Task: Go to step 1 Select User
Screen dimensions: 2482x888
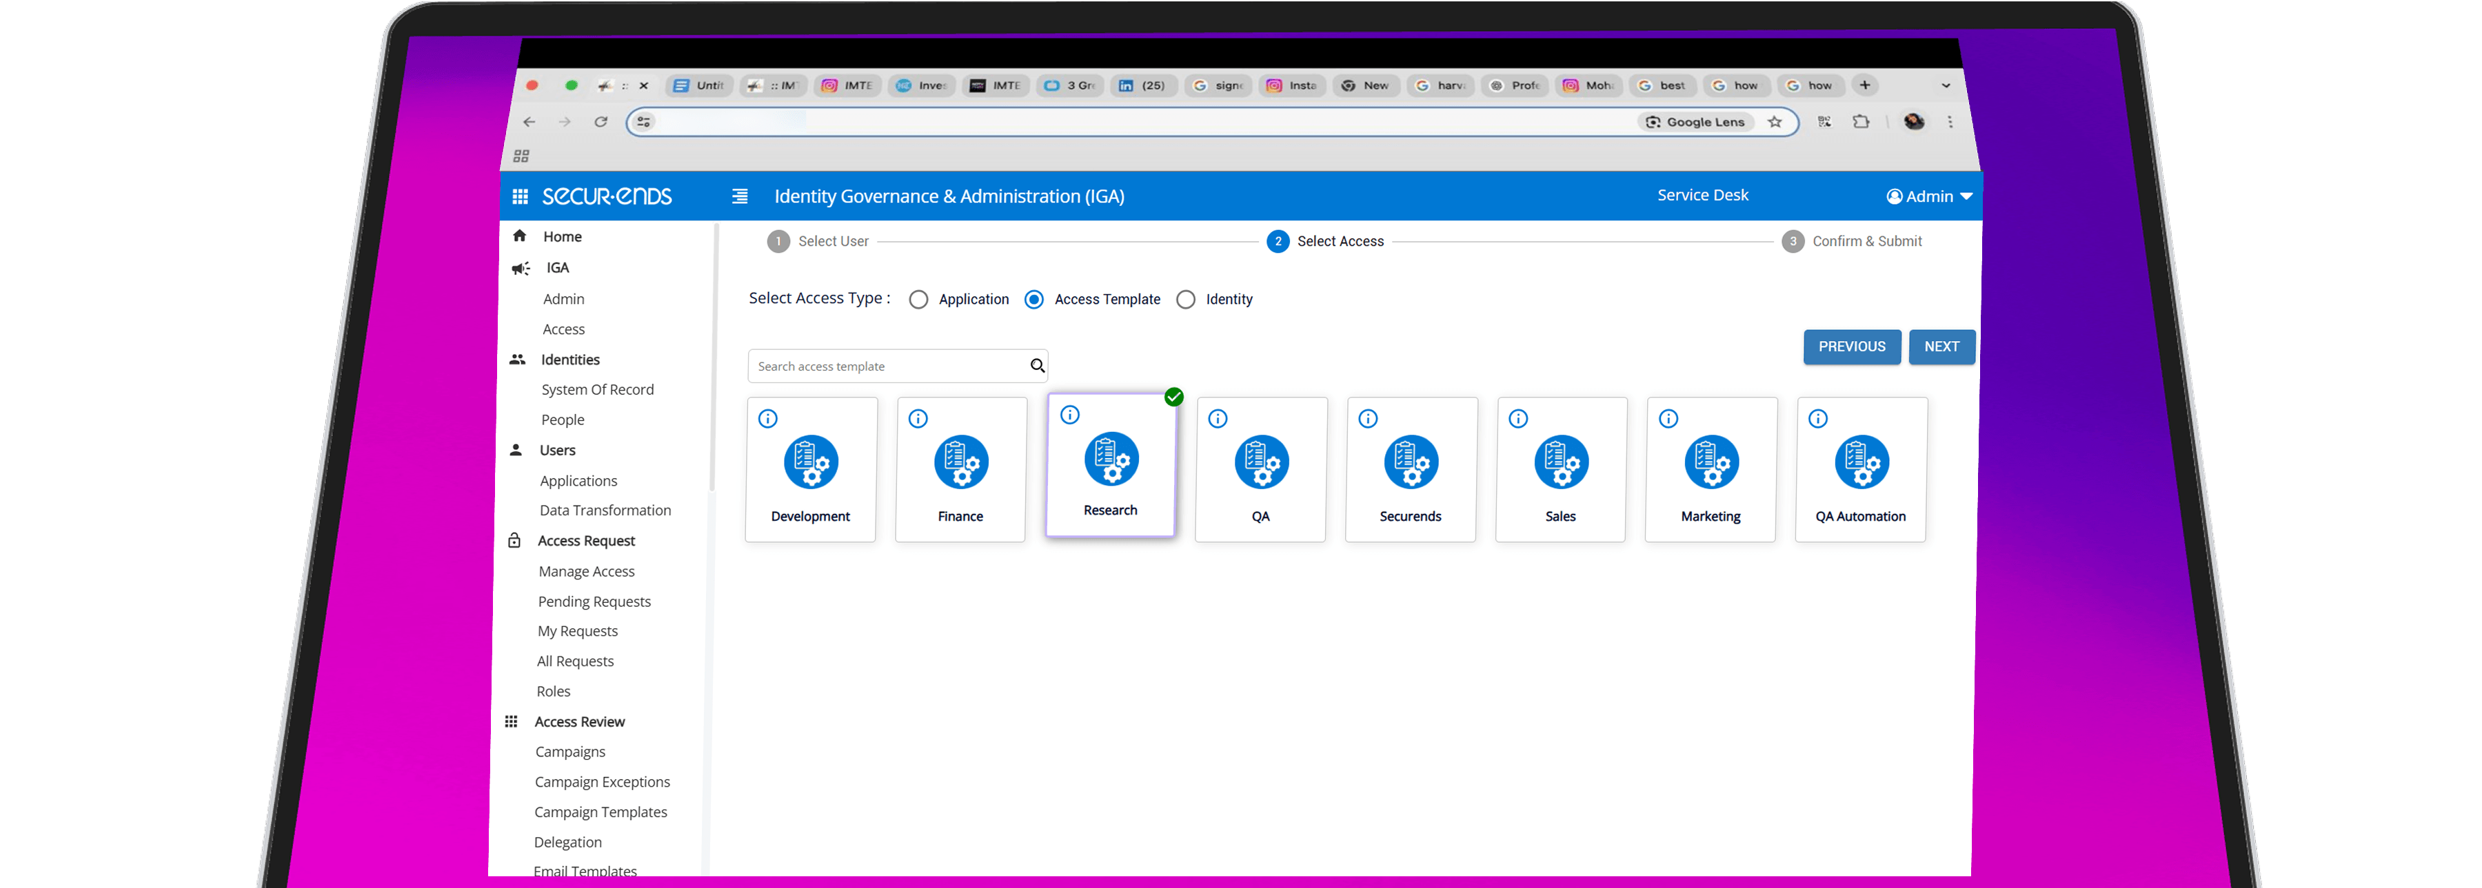Action: point(818,242)
